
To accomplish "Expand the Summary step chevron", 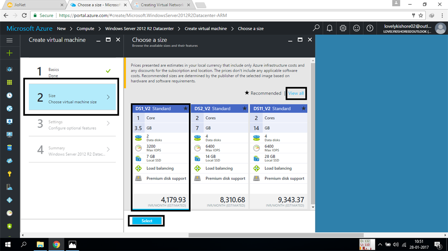I will pyautogui.click(x=108, y=149).
